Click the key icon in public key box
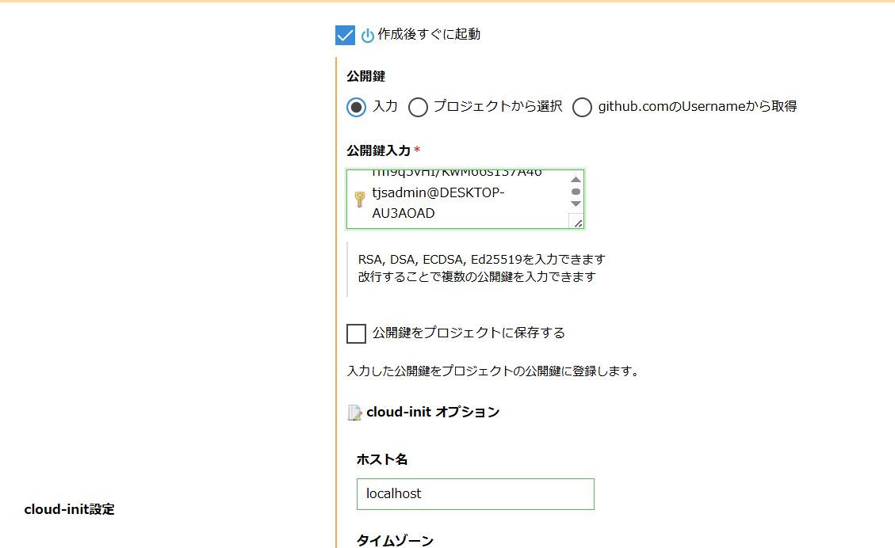Viewport: 895px width, 548px height. tap(360, 199)
